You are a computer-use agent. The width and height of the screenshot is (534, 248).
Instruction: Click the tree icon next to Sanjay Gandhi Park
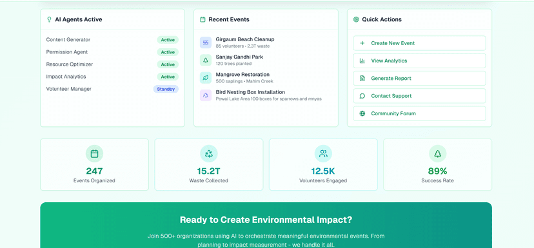tap(205, 60)
